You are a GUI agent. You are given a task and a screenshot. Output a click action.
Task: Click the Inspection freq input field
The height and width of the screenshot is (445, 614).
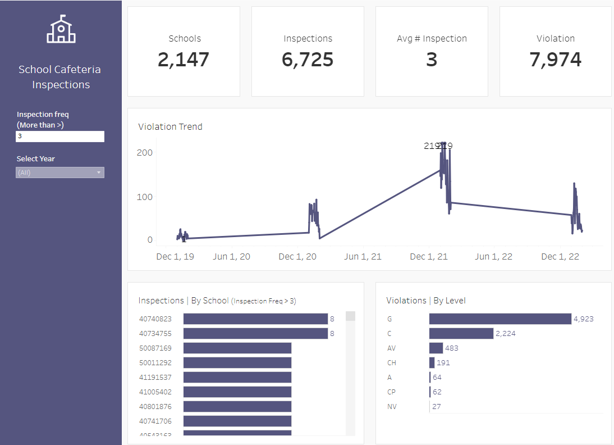(x=60, y=137)
